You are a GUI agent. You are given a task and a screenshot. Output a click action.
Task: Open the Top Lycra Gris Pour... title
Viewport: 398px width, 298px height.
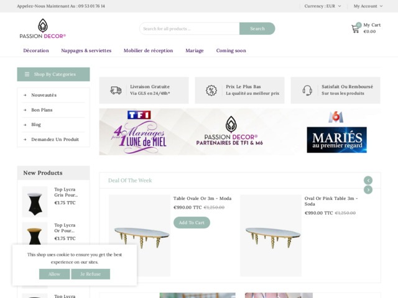66,192
